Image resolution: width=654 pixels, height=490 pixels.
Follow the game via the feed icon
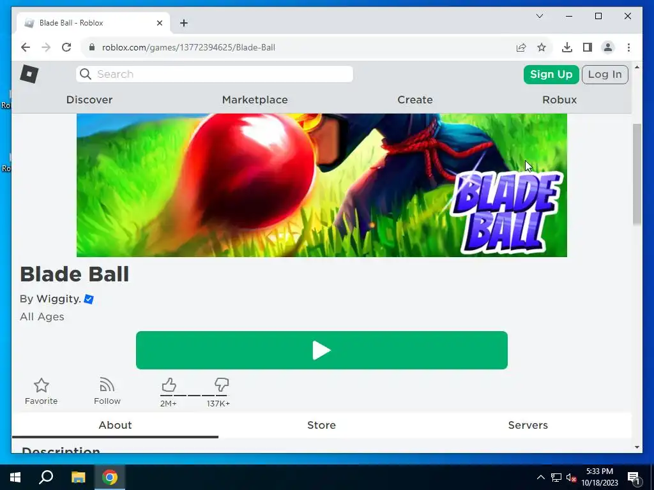[x=107, y=385]
